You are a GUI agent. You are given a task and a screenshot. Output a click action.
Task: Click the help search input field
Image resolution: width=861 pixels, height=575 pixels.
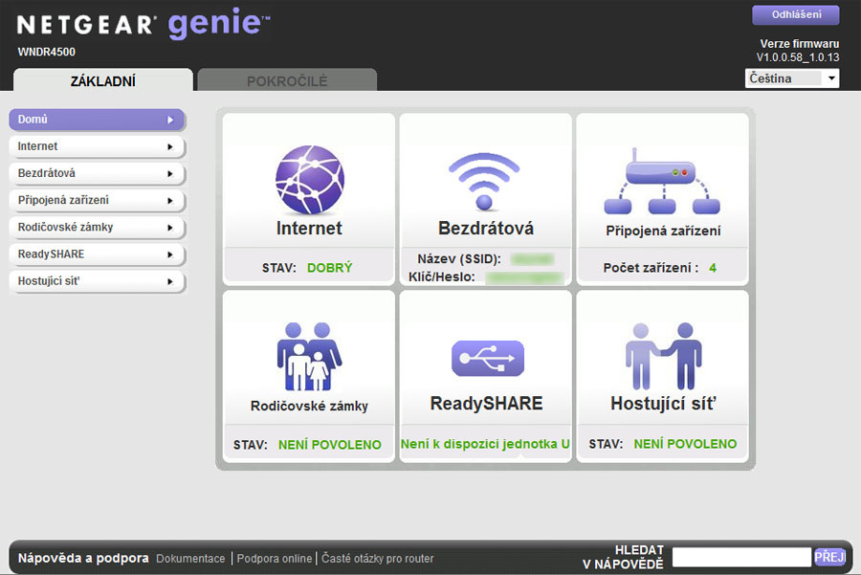pos(741,557)
